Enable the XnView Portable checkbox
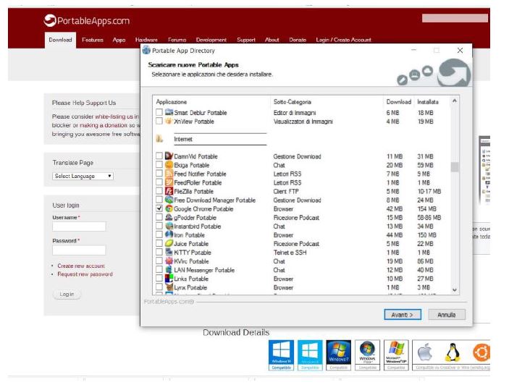Viewport: 530px width, 385px height. click(159, 121)
